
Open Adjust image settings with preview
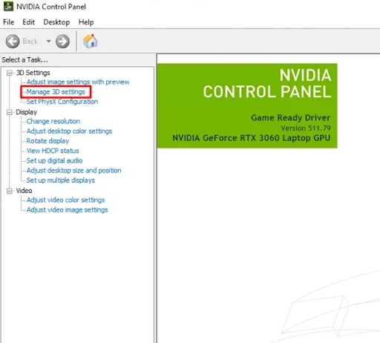click(78, 82)
